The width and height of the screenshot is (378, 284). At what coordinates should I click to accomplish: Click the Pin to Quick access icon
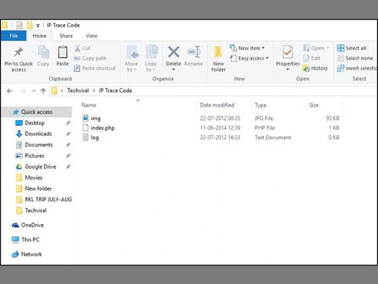[18, 52]
